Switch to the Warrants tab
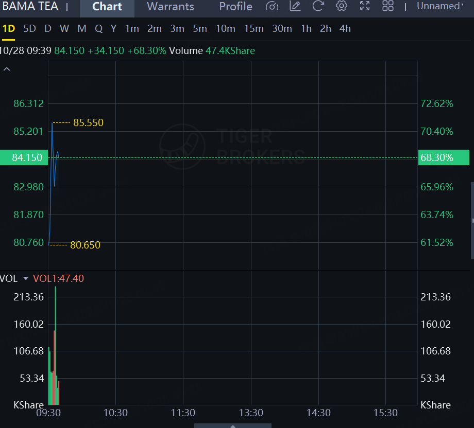474x428 pixels. point(171,7)
